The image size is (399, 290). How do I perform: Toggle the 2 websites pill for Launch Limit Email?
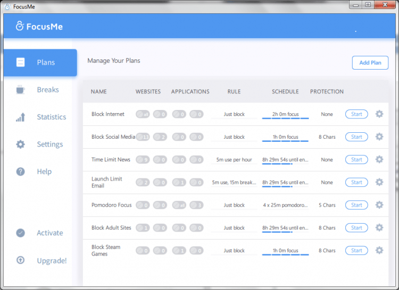tap(143, 182)
